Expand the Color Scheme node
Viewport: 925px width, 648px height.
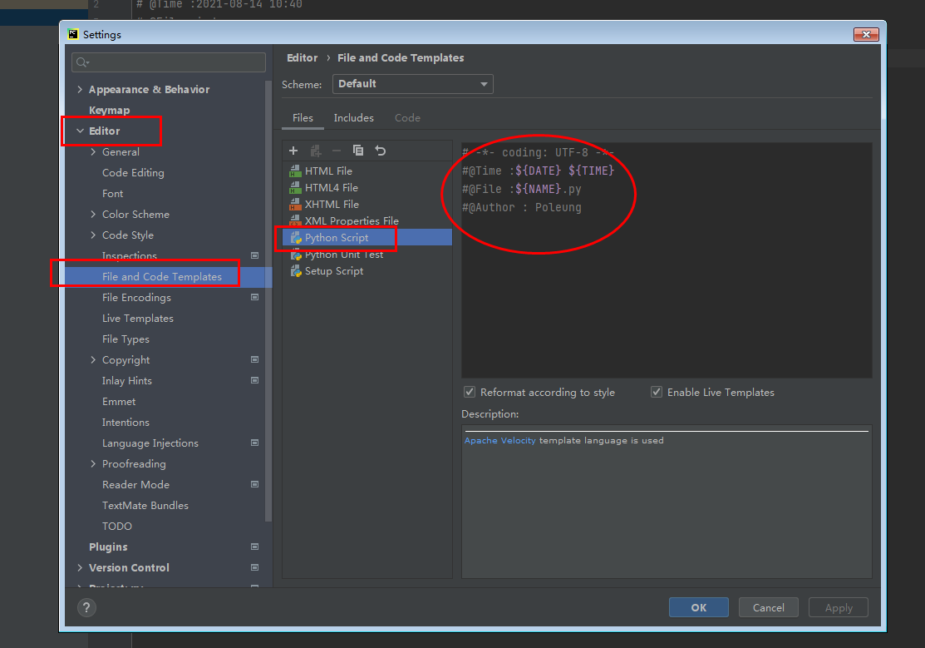coord(93,215)
